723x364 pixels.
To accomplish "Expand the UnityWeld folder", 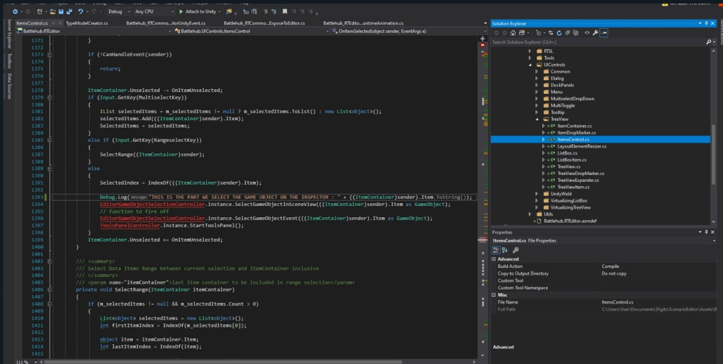I will pos(537,194).
